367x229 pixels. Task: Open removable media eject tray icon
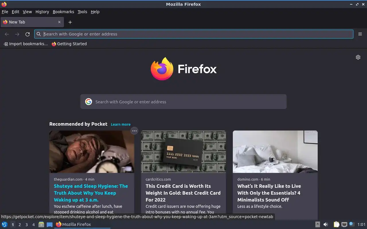[318, 224]
